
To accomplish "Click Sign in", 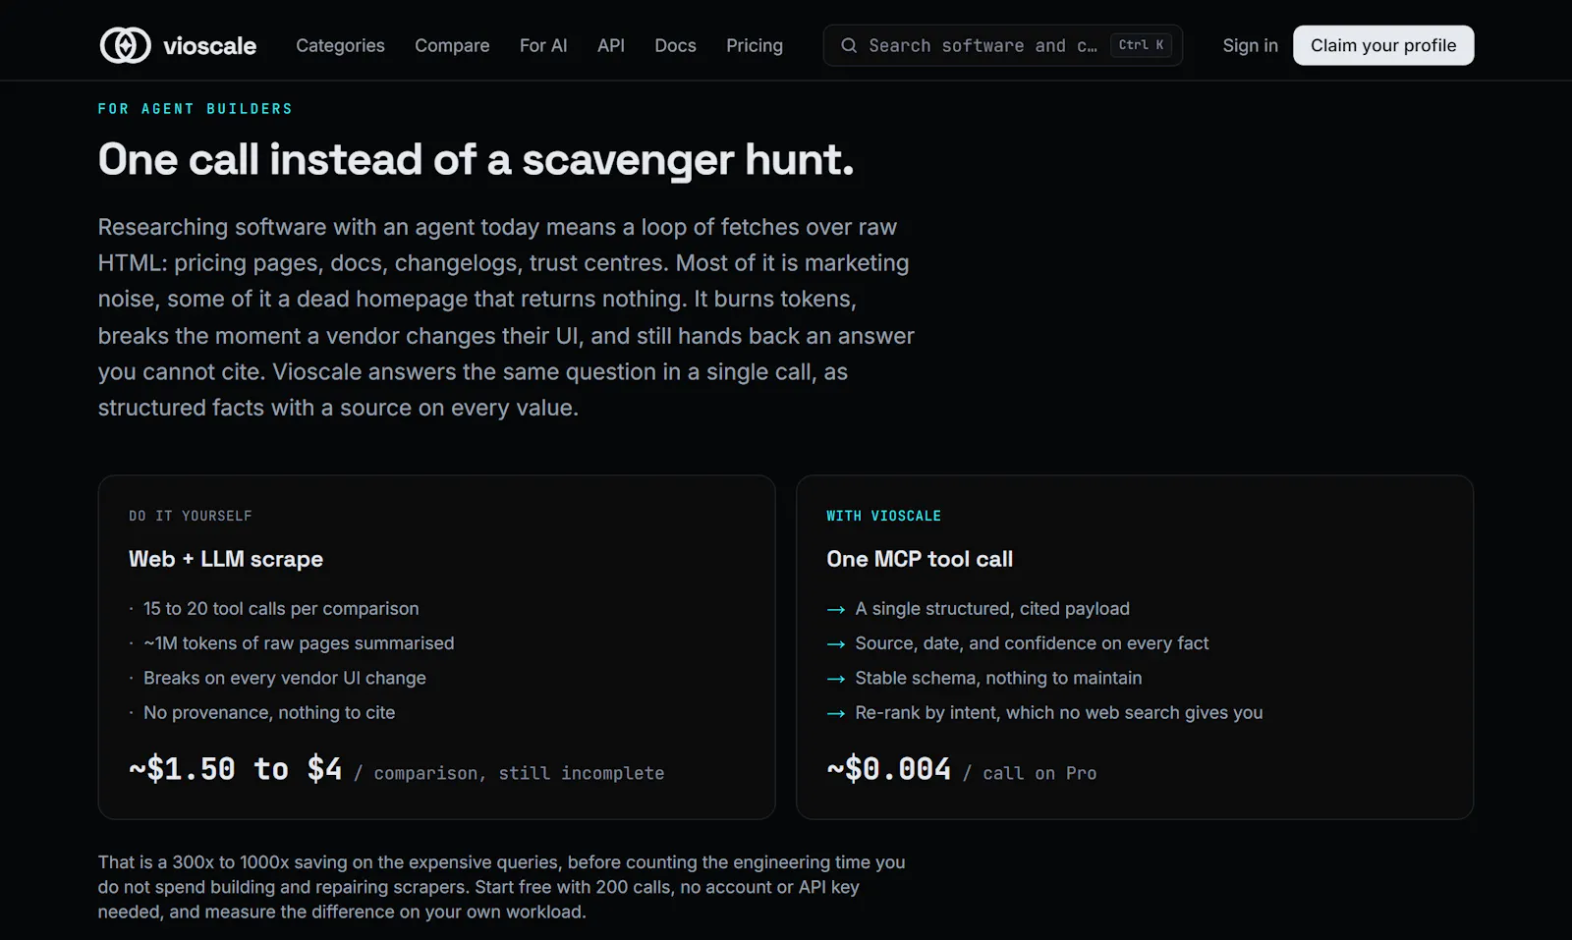I will pos(1250,45).
